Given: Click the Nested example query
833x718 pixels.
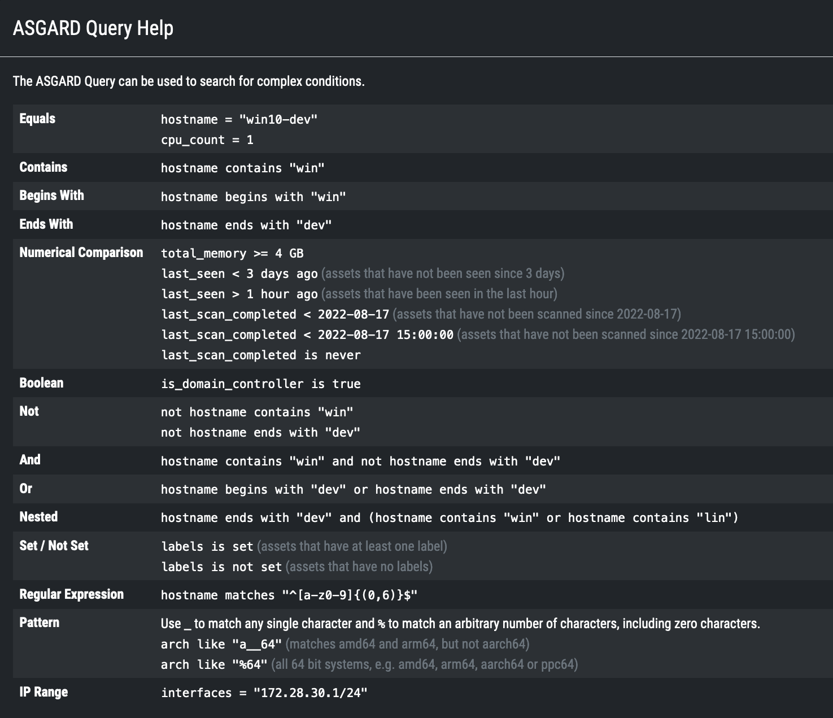Looking at the screenshot, I should (x=449, y=518).
